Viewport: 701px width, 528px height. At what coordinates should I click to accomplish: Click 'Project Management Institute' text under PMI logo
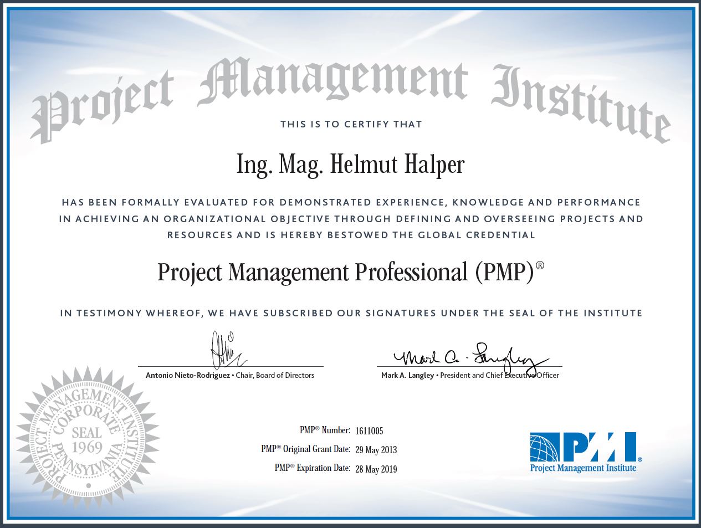583,468
